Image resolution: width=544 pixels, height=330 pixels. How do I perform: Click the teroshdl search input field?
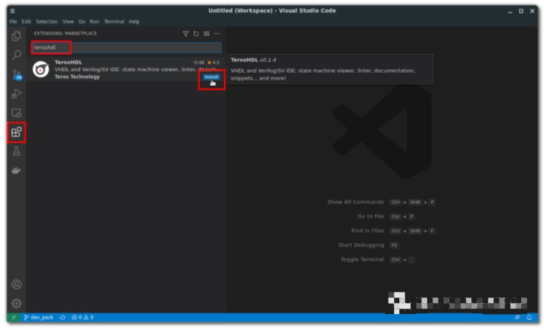pyautogui.click(x=126, y=48)
